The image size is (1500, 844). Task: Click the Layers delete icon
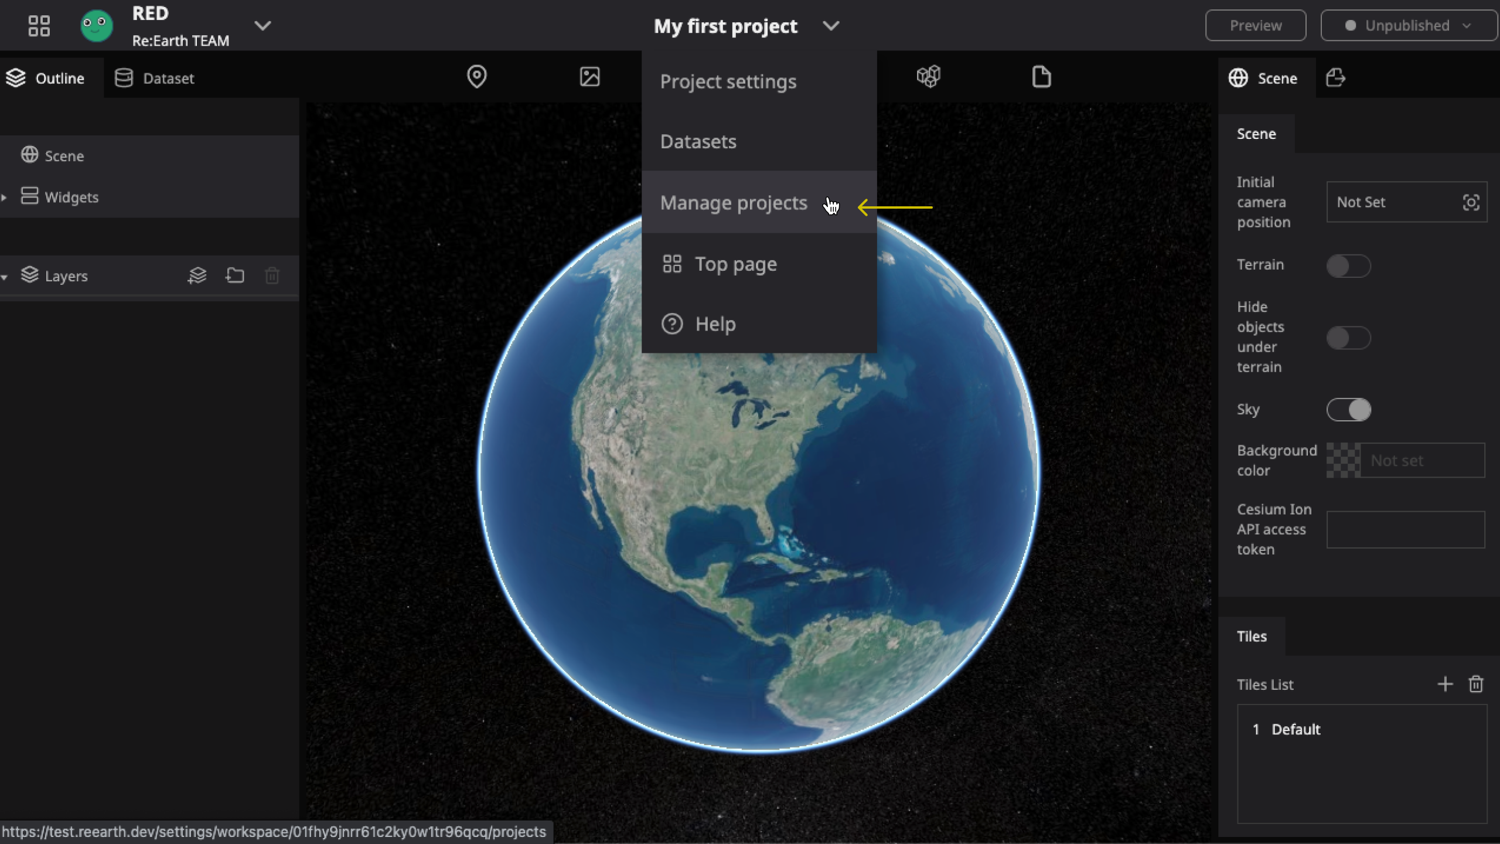(272, 275)
